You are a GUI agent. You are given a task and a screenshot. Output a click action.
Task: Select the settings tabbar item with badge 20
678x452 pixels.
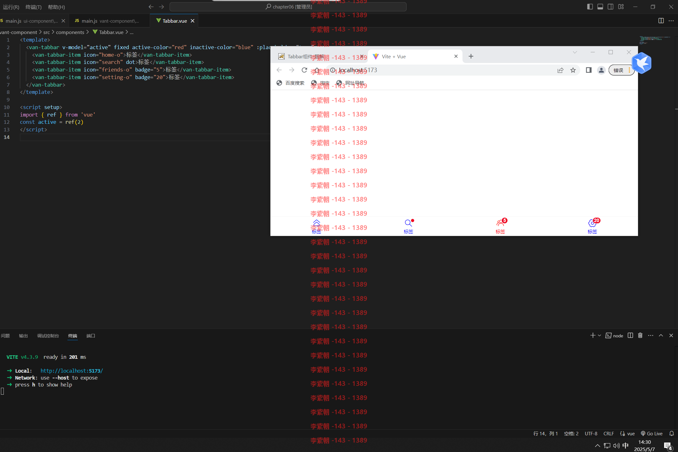pos(593,226)
